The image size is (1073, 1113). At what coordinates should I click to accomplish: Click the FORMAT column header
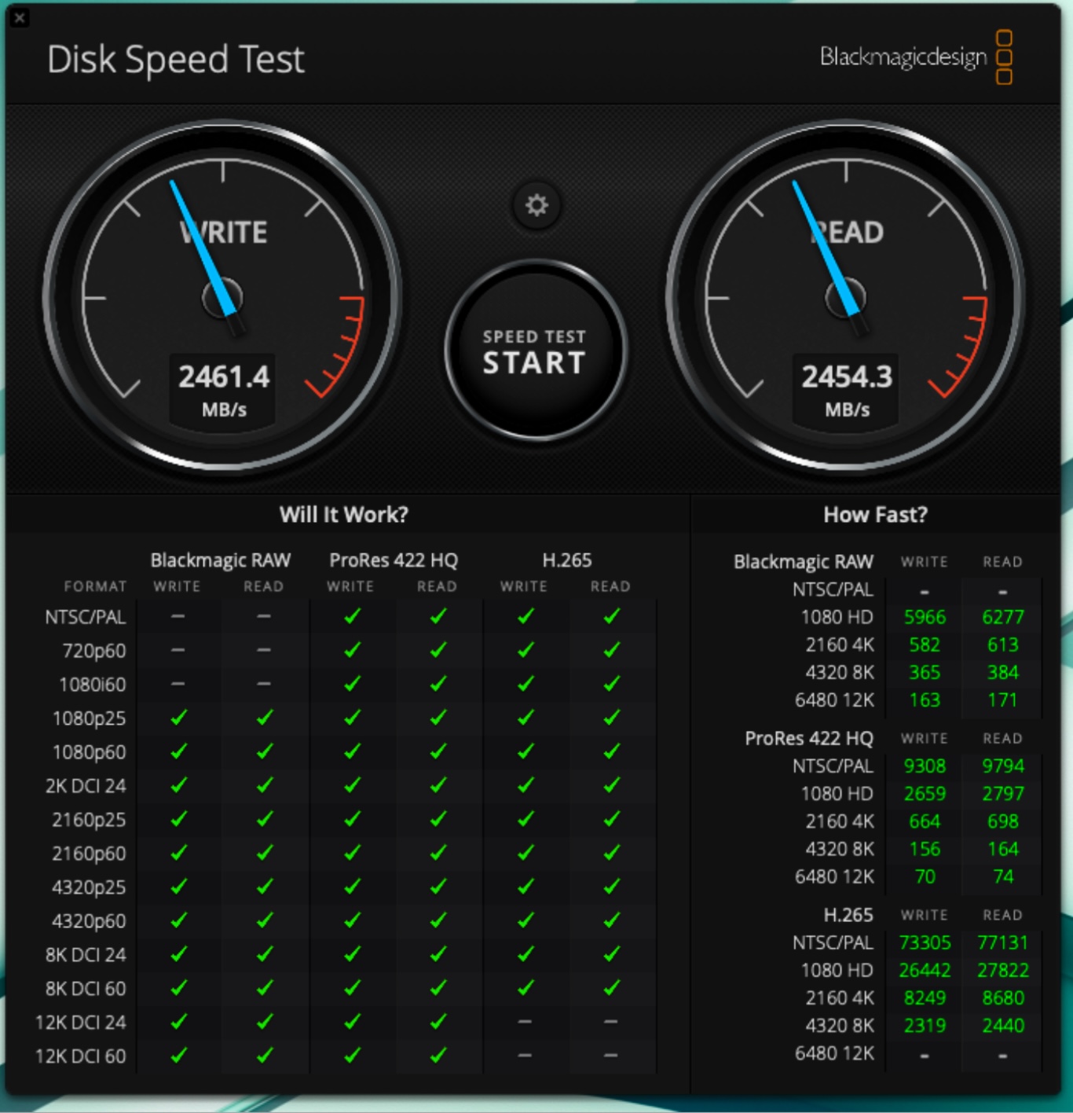95,586
